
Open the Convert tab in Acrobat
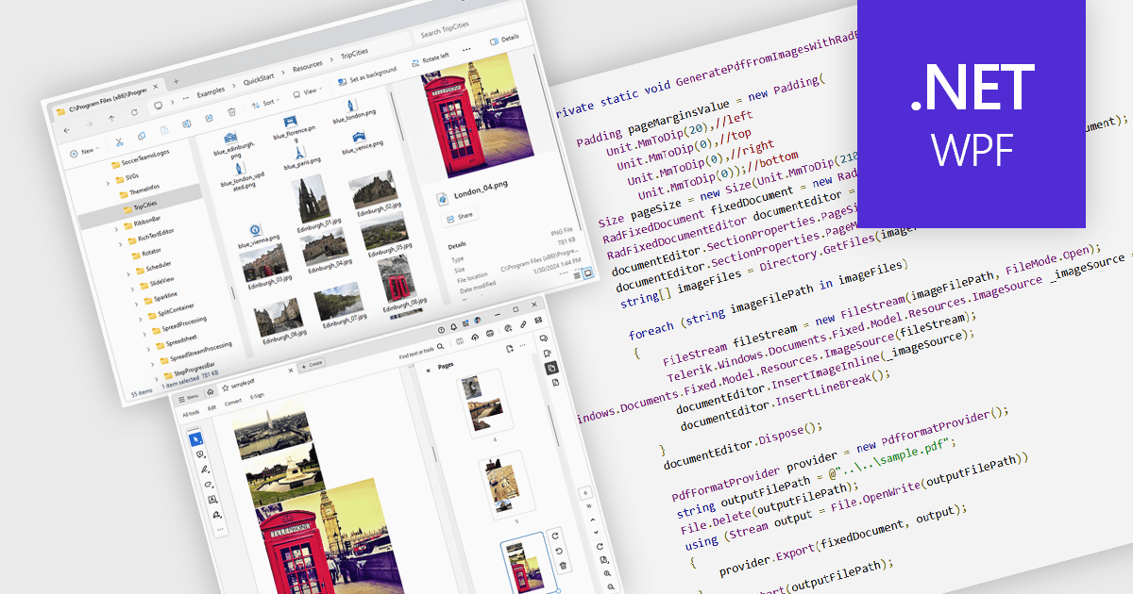[x=232, y=401]
